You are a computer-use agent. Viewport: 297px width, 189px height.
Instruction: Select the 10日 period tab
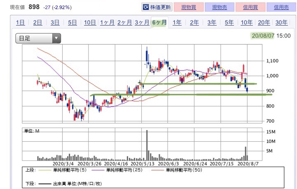pos(90,23)
